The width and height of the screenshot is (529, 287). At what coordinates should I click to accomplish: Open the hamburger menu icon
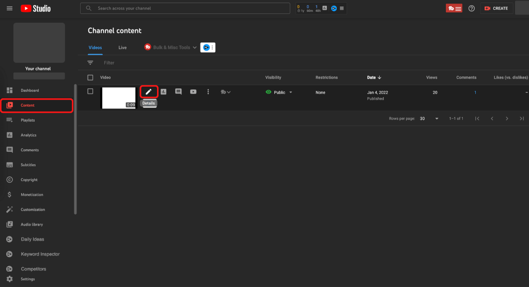[9, 8]
